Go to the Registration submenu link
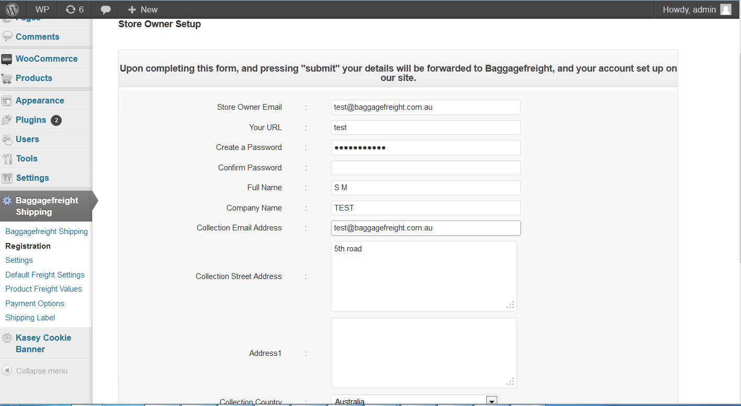741x406 pixels. [28, 246]
